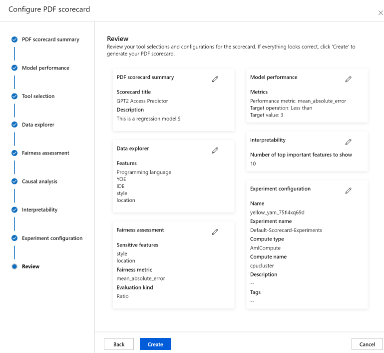Cancel the scorecard configuration
384x353 pixels.
[367, 344]
